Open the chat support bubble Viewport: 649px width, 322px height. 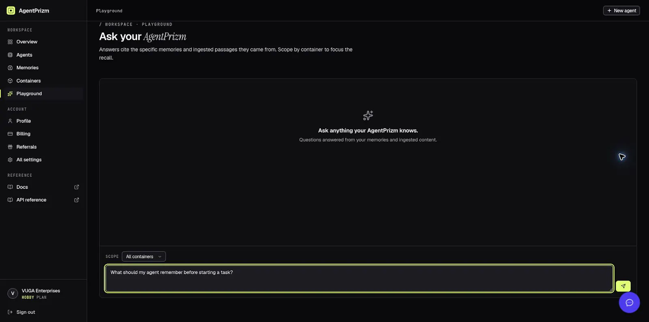[630, 303]
